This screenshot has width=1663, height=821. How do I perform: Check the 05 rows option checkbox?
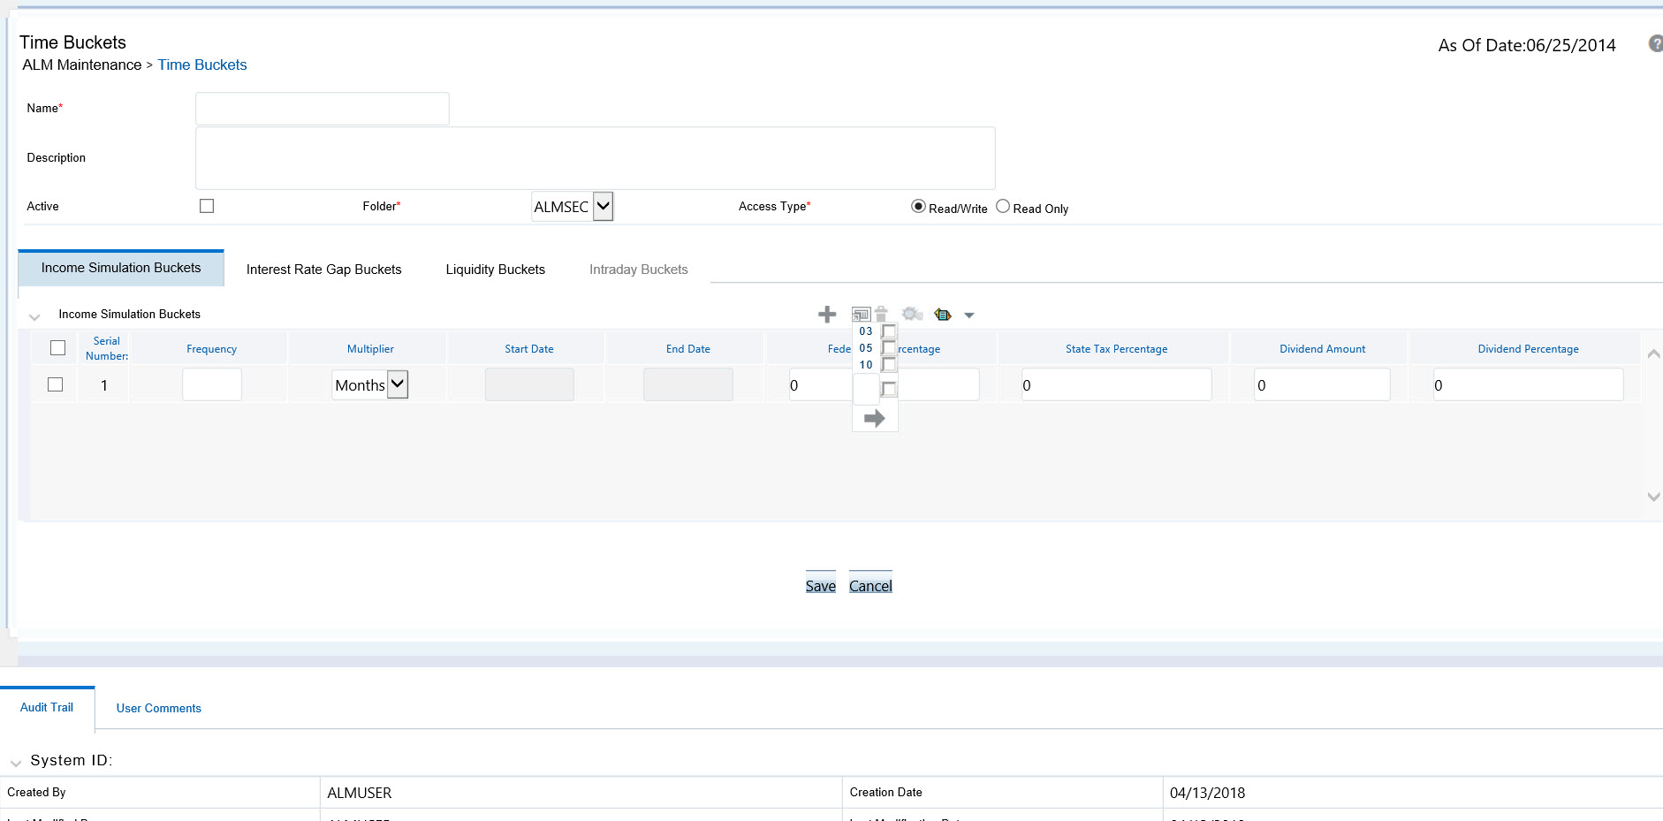pyautogui.click(x=887, y=348)
